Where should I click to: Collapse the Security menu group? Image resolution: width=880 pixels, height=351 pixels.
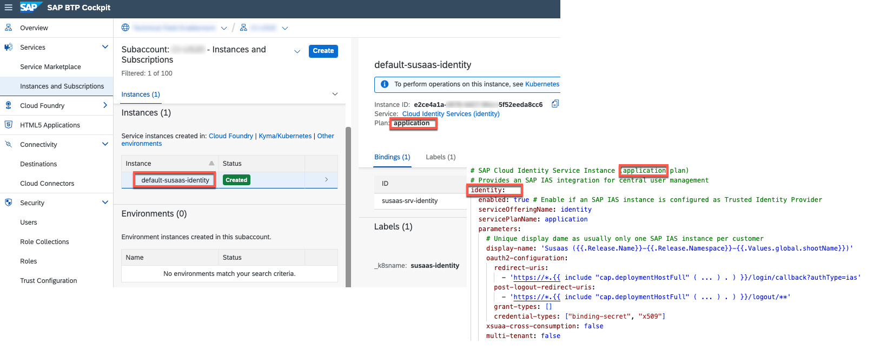point(105,202)
